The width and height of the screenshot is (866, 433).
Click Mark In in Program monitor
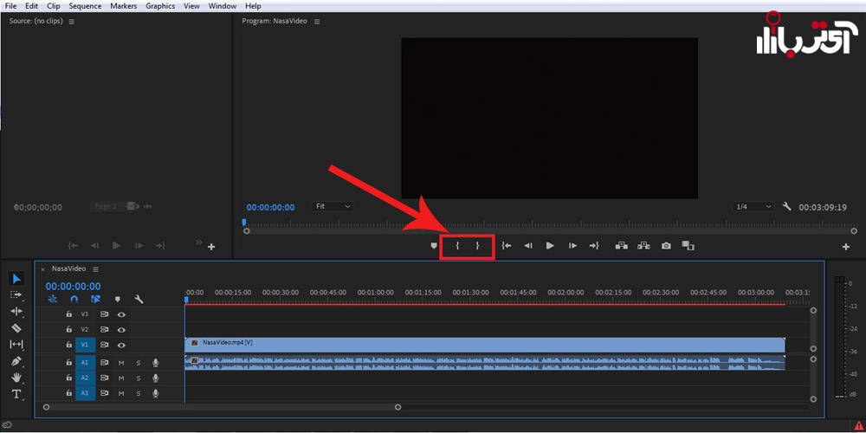point(457,246)
